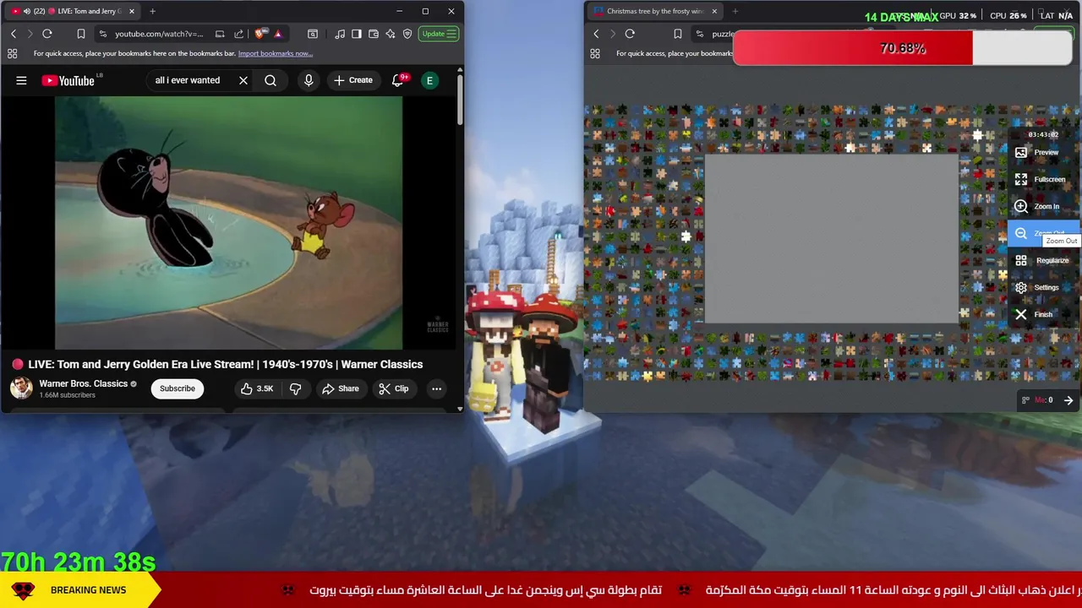Go back in the puzzle browser window

tap(596, 34)
